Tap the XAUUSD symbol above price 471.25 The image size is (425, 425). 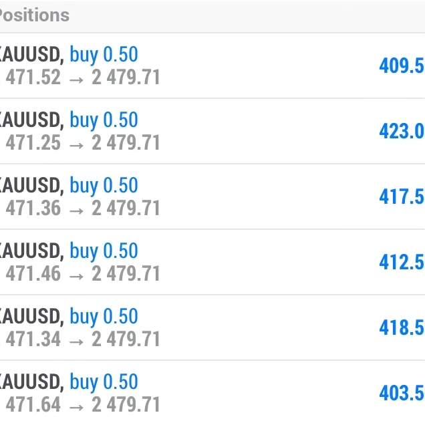pos(31,120)
